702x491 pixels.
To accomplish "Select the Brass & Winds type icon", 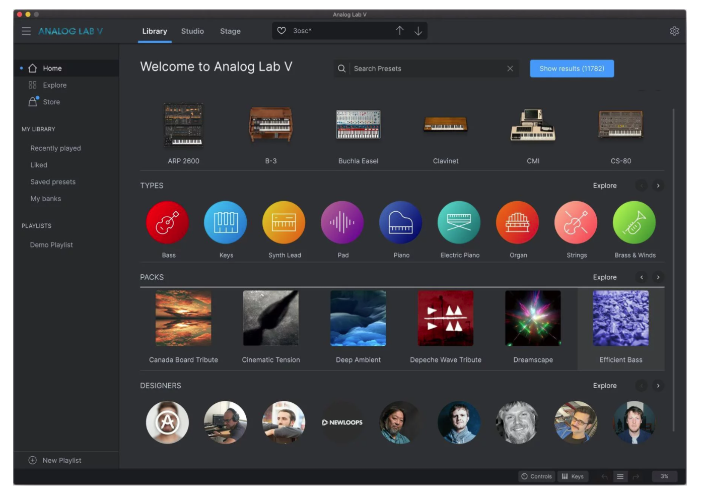I will [635, 222].
